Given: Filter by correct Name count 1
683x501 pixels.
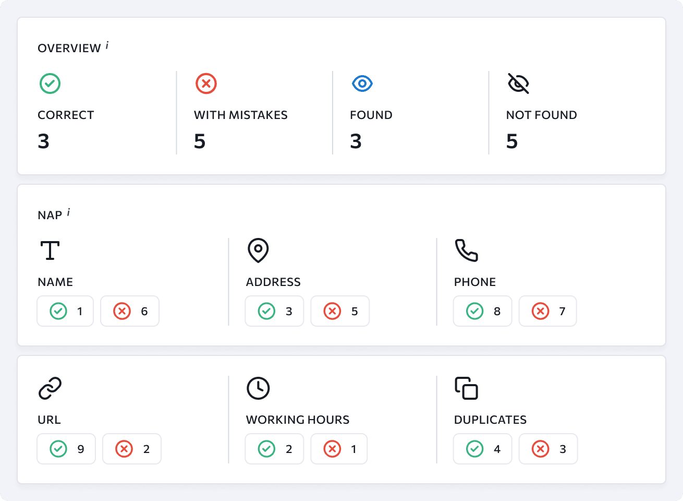Looking at the screenshot, I should coord(65,311).
